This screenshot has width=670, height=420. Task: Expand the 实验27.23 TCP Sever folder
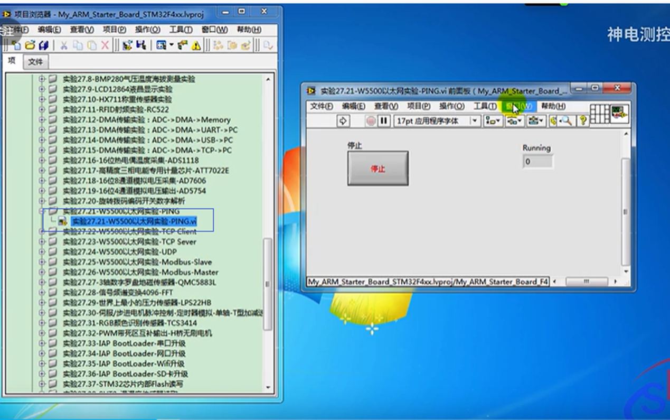click(42, 241)
